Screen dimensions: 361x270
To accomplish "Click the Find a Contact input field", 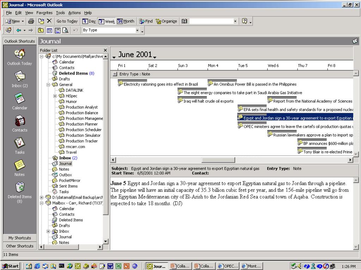I will pos(212,21).
